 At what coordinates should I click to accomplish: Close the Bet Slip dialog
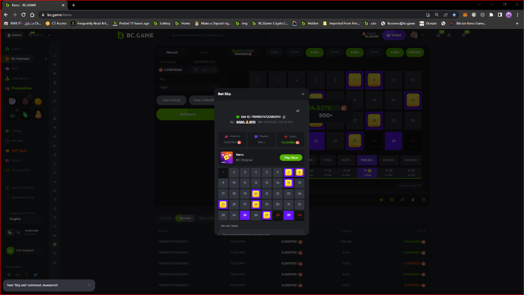click(x=303, y=94)
